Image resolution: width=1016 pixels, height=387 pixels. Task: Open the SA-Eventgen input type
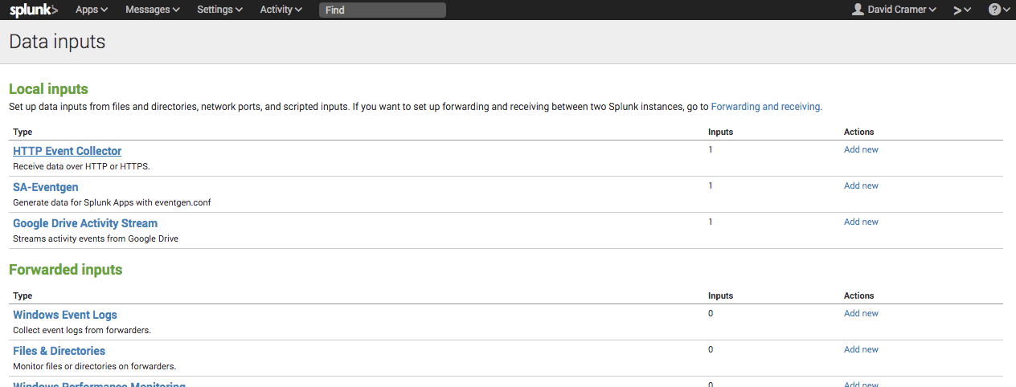click(46, 187)
